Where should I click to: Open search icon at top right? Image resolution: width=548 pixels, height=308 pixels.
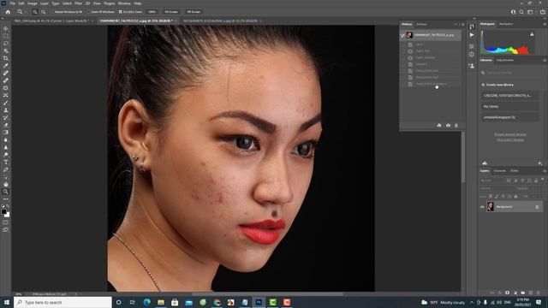(521, 12)
